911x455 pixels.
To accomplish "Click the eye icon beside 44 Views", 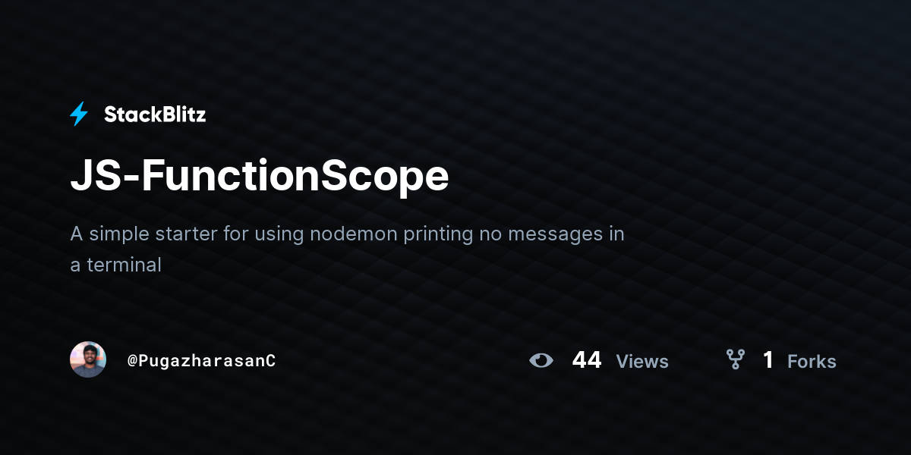I will point(541,360).
